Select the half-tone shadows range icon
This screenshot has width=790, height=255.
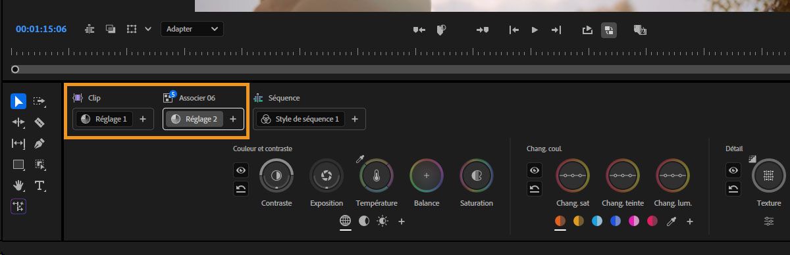tap(364, 221)
